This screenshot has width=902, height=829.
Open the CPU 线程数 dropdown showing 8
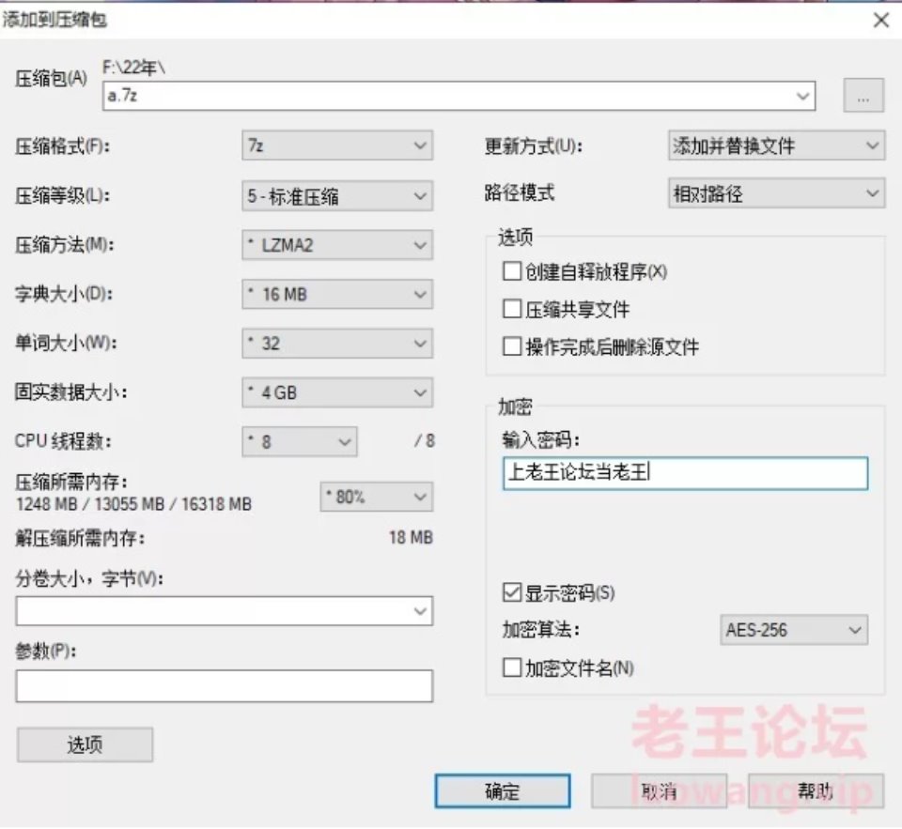300,441
